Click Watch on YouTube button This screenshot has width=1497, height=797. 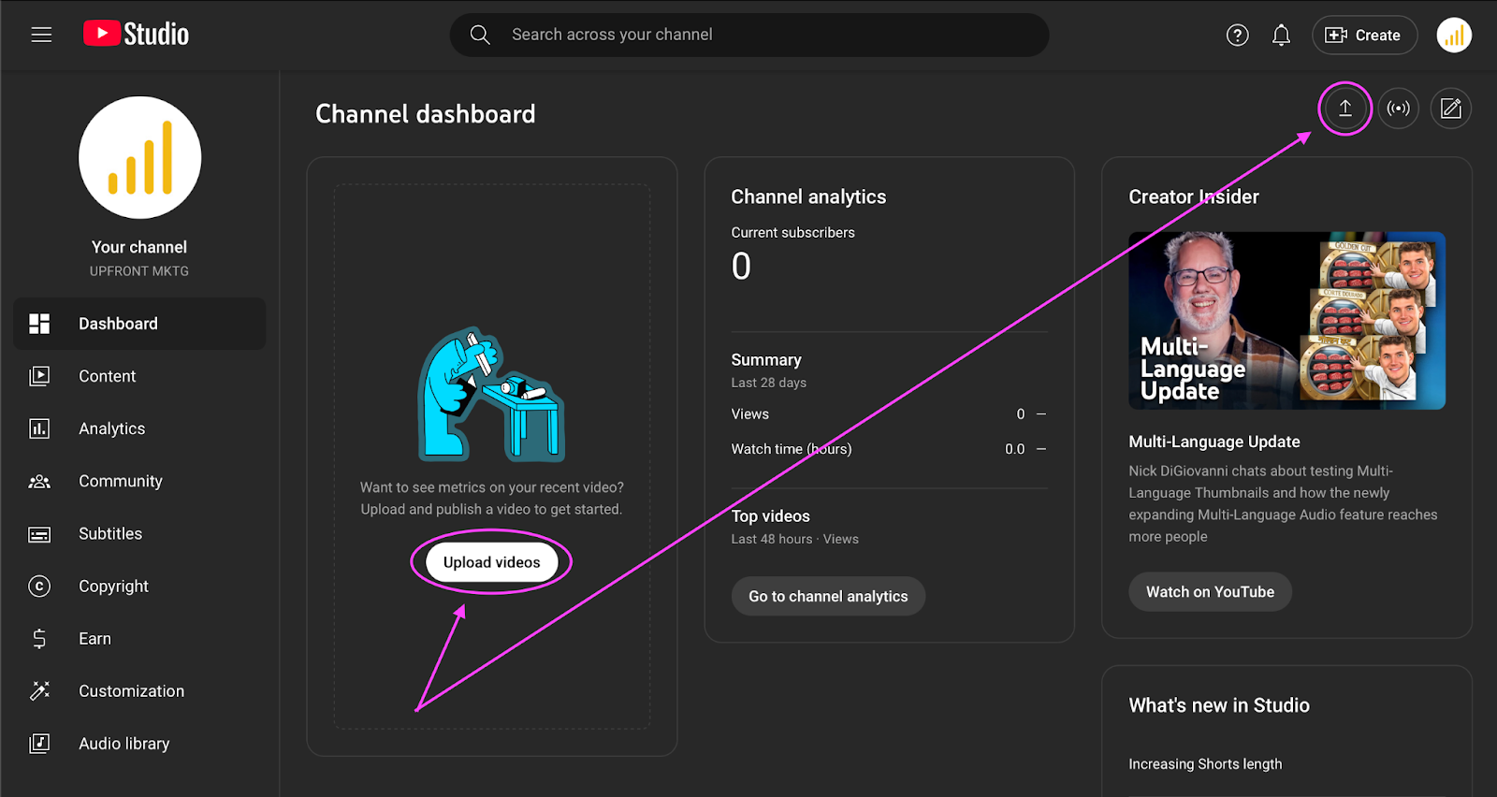pos(1210,592)
